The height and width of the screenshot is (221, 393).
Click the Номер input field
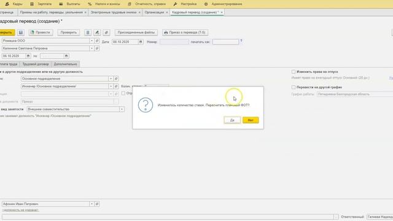[x=174, y=42]
